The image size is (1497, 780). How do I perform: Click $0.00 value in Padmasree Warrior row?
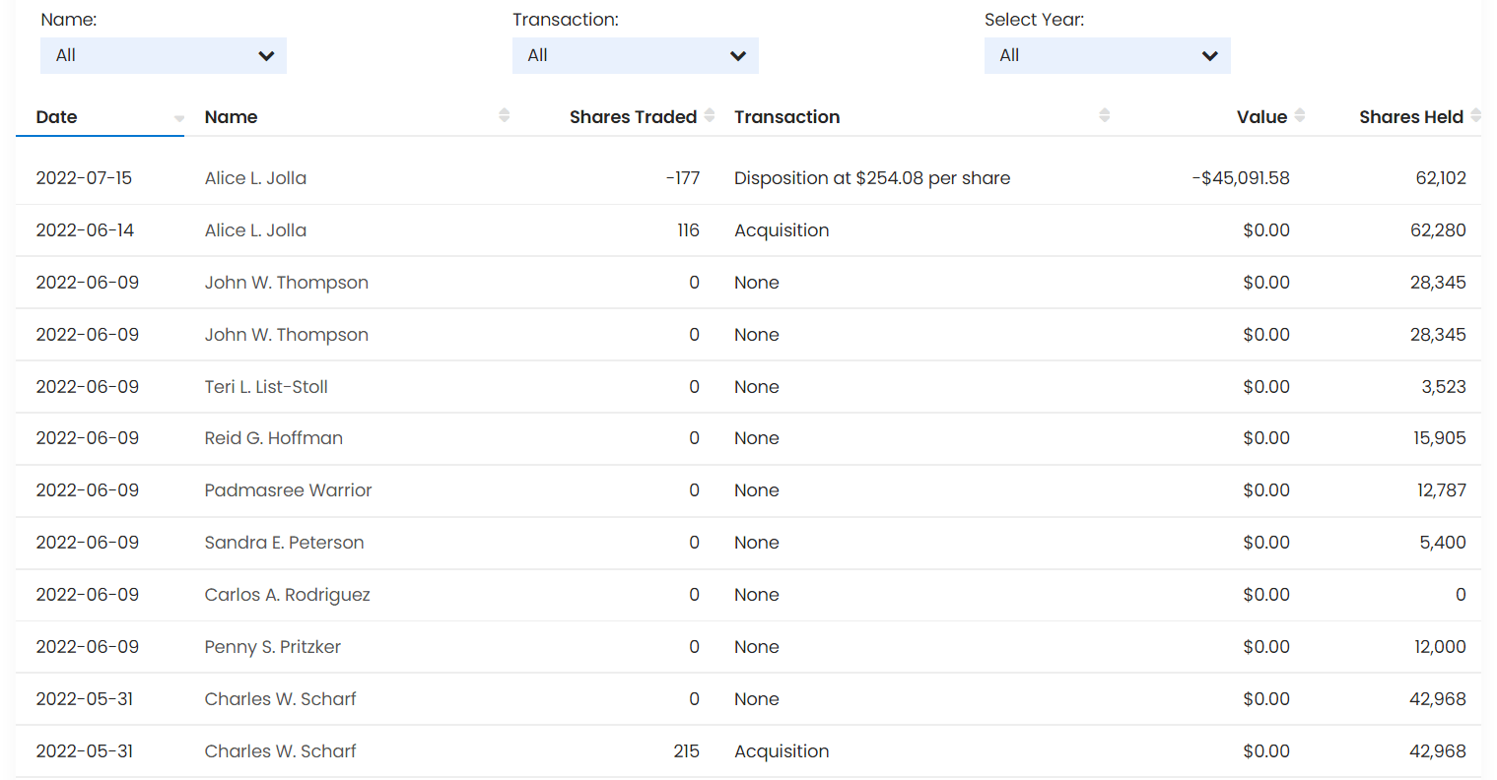1266,490
